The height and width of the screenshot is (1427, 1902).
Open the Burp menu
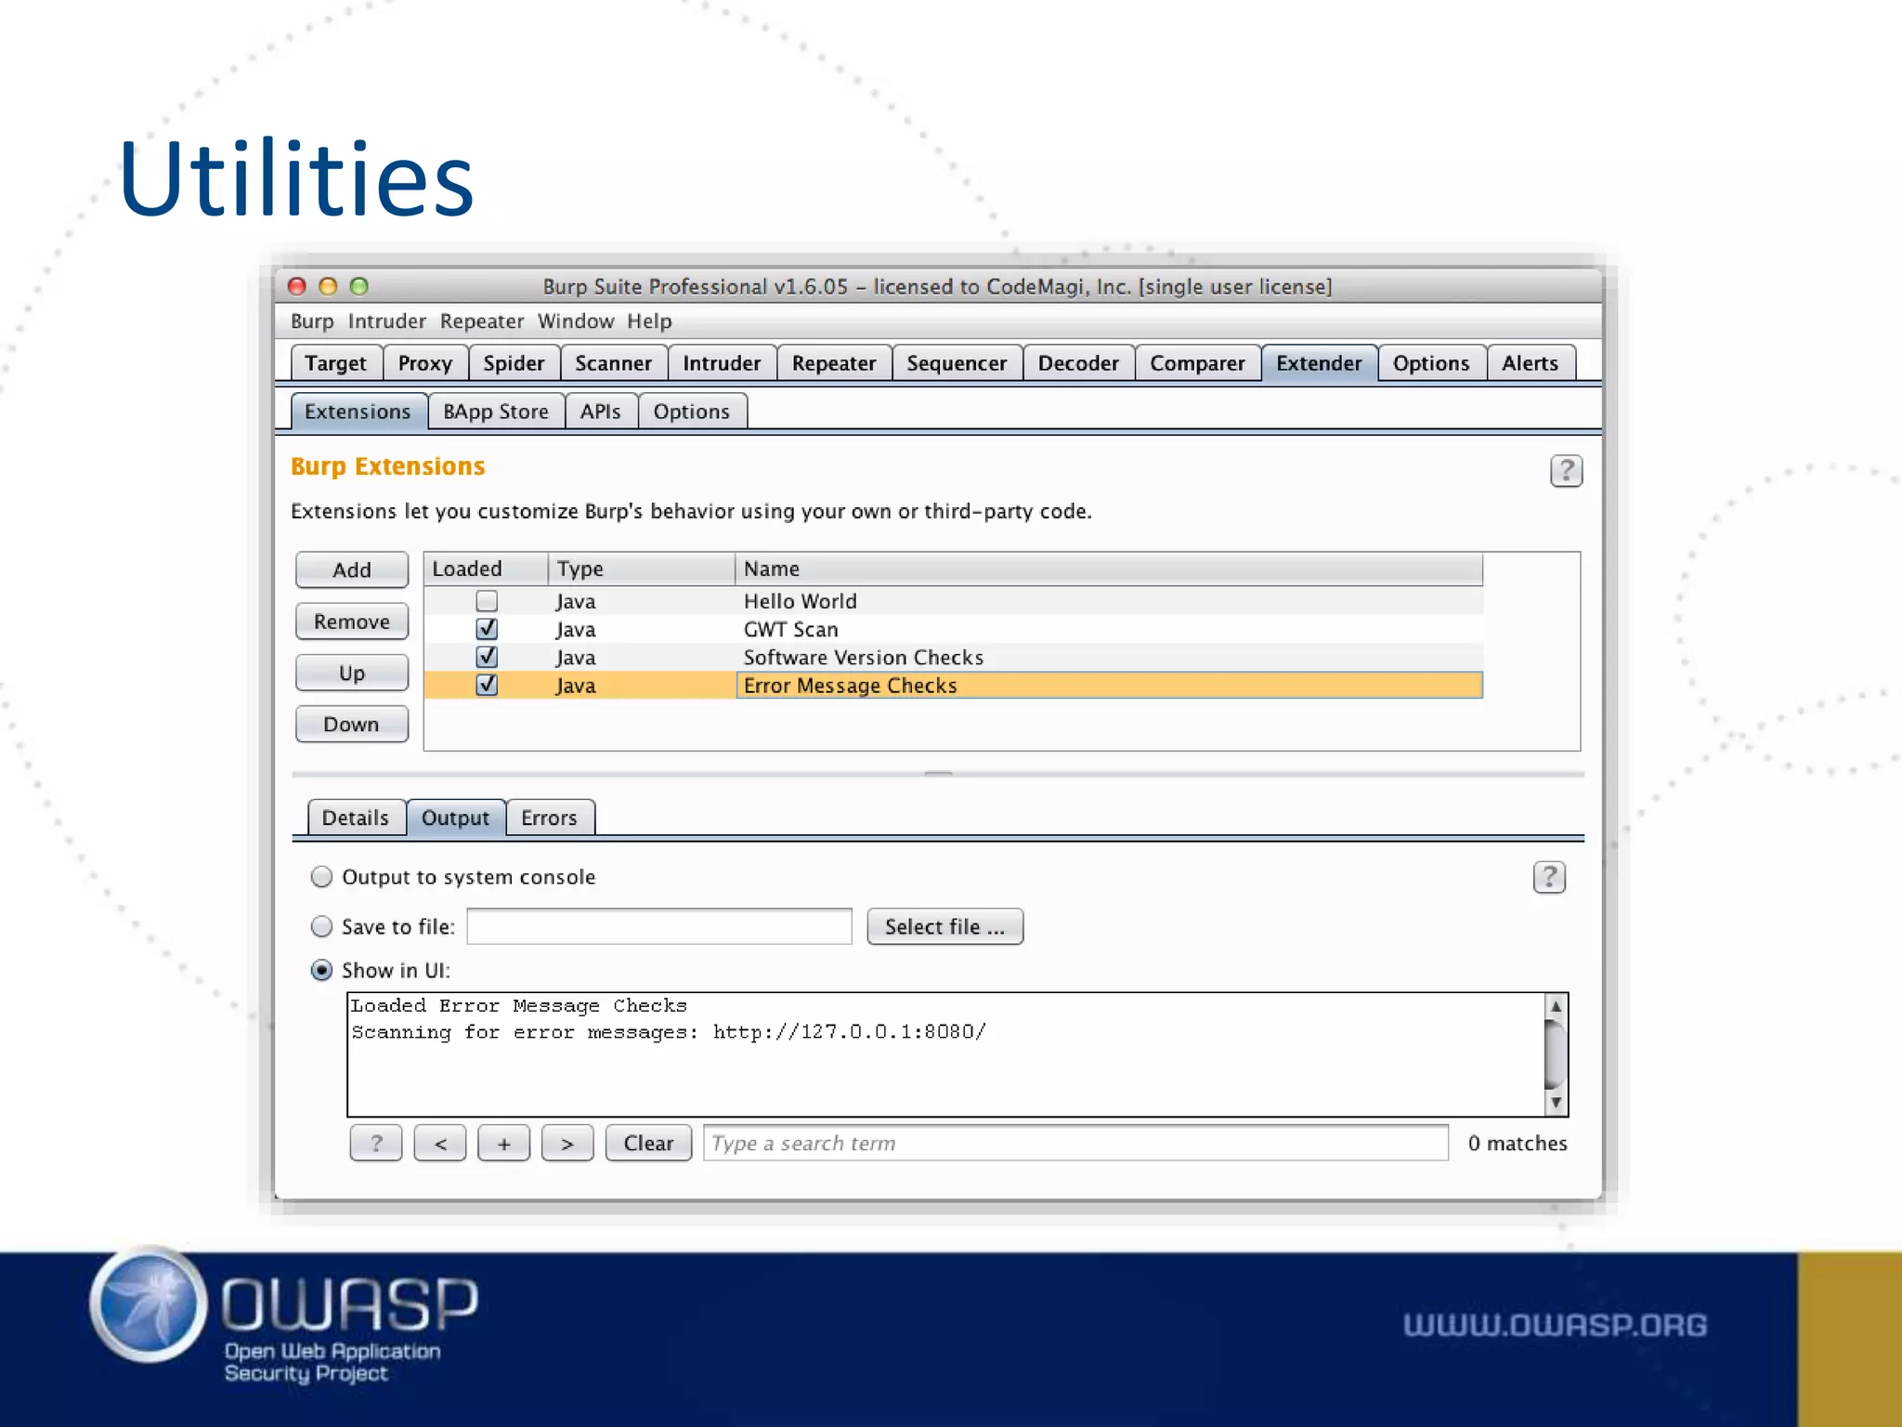[x=312, y=321]
